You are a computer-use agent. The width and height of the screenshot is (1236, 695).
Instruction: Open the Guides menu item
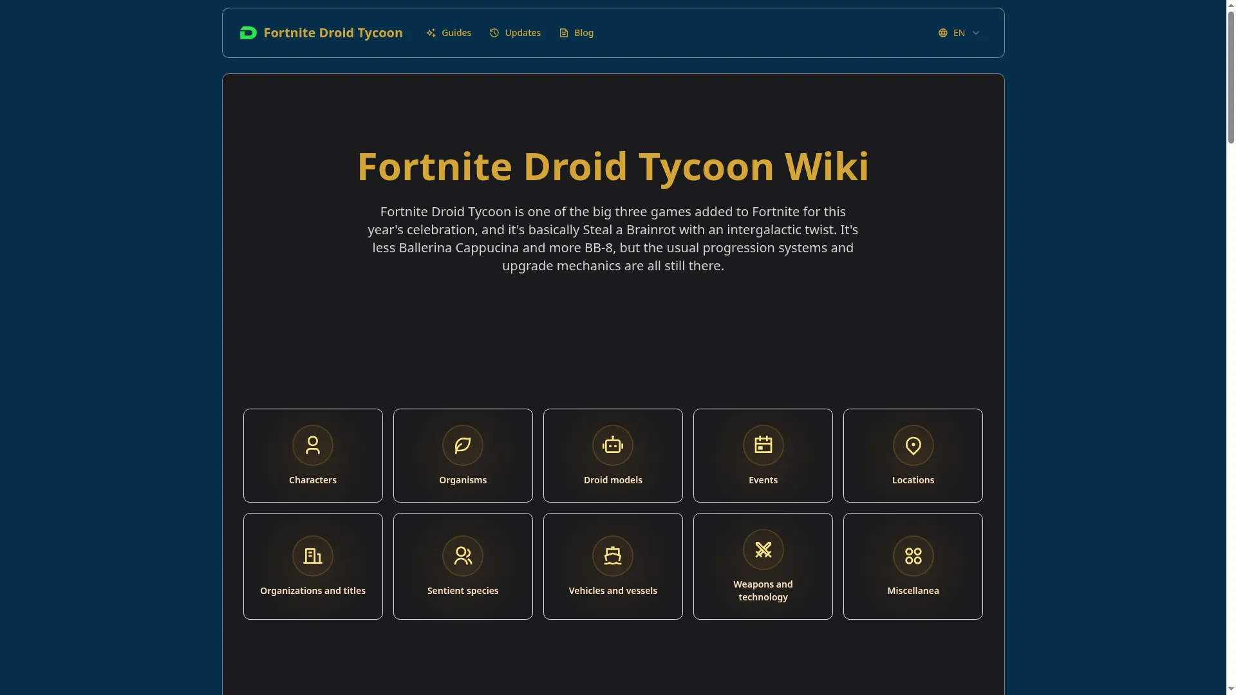(x=449, y=33)
